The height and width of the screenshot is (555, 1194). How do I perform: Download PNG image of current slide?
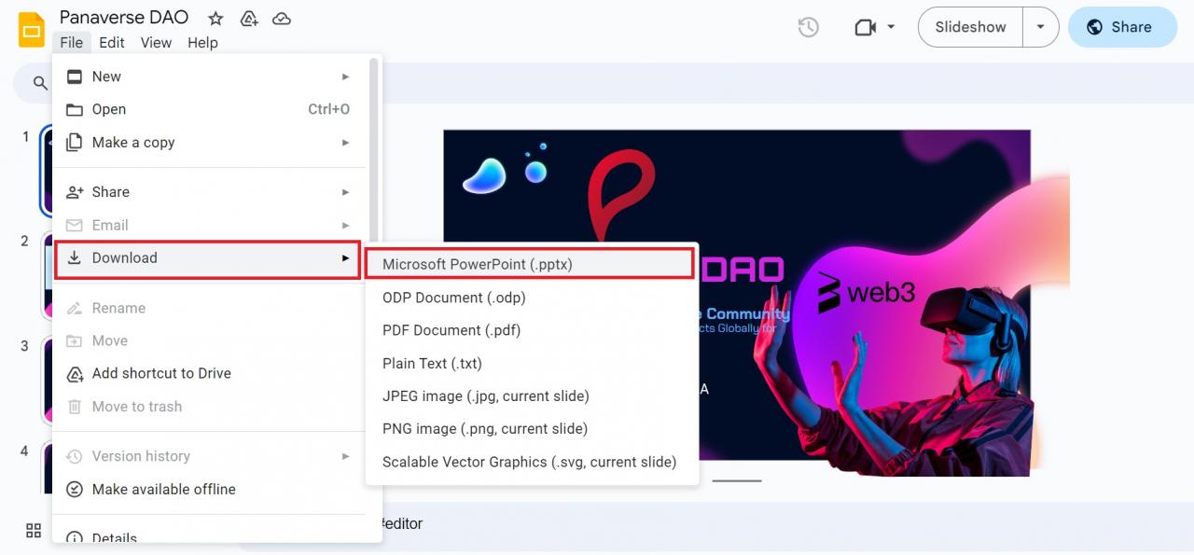pyautogui.click(x=532, y=428)
